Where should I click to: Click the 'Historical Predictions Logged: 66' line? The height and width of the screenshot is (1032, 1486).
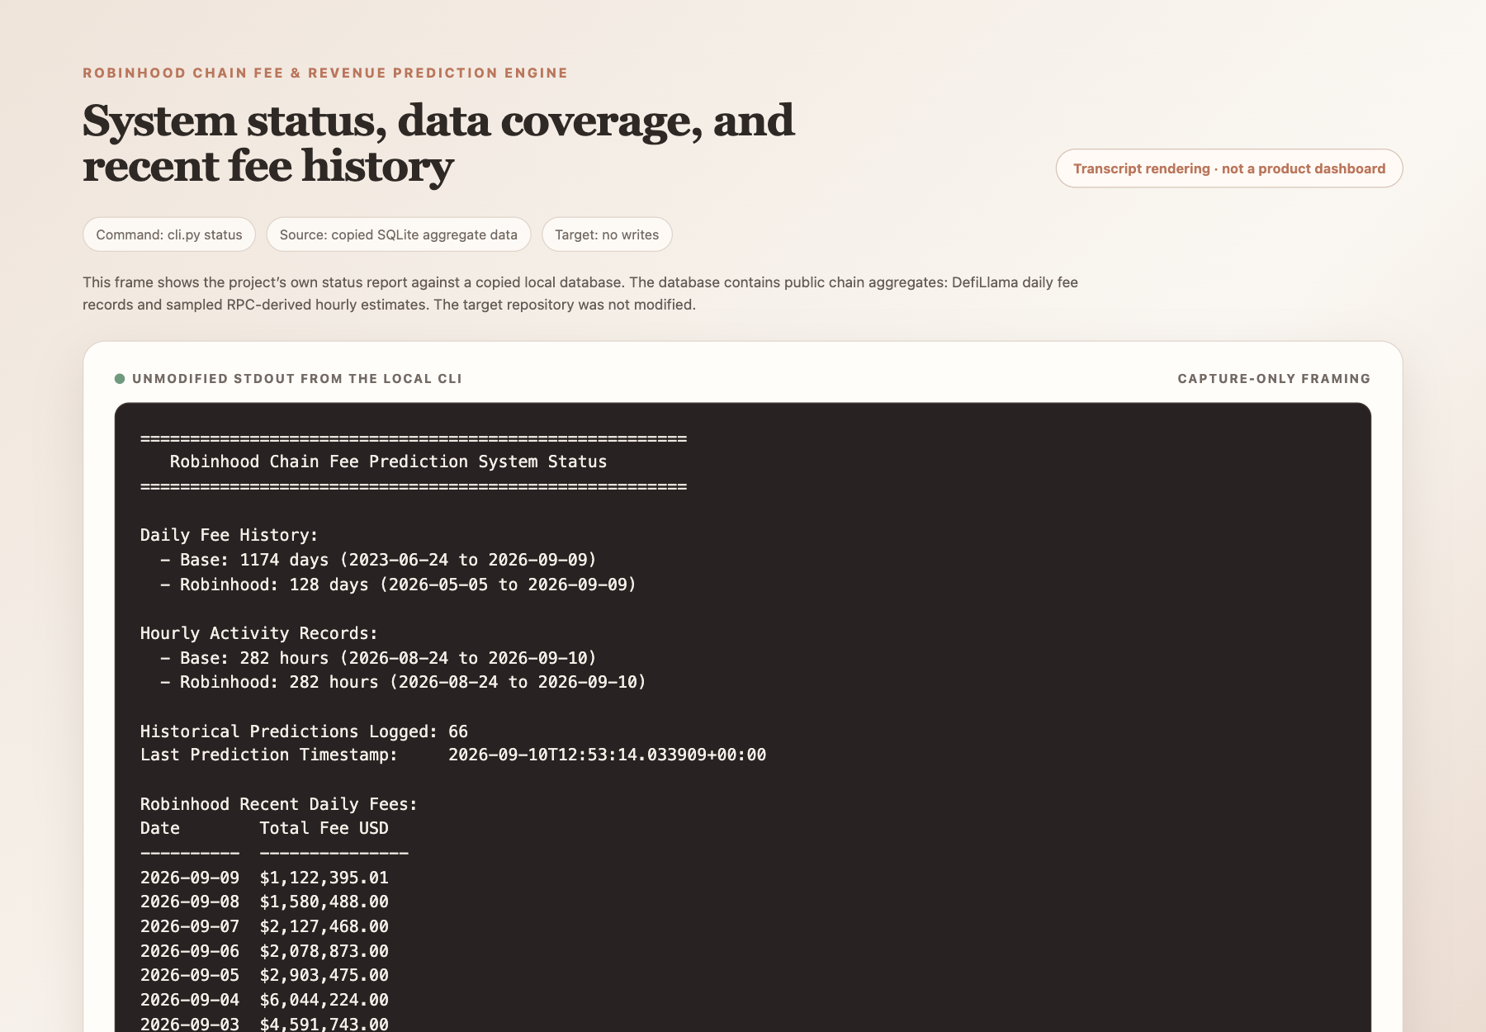[304, 731]
